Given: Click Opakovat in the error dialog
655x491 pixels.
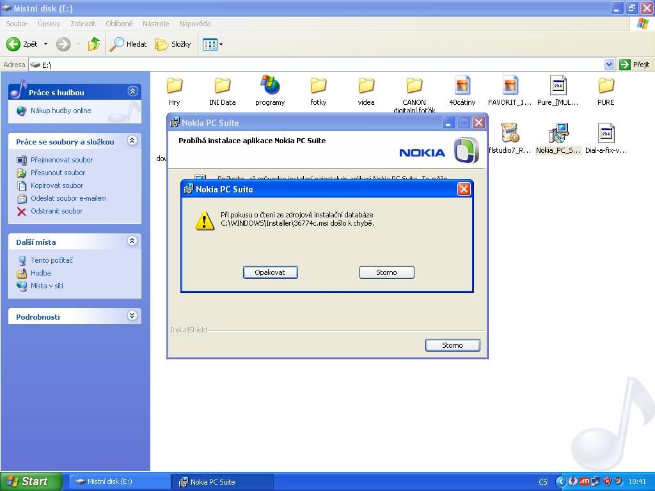Looking at the screenshot, I should 271,272.
